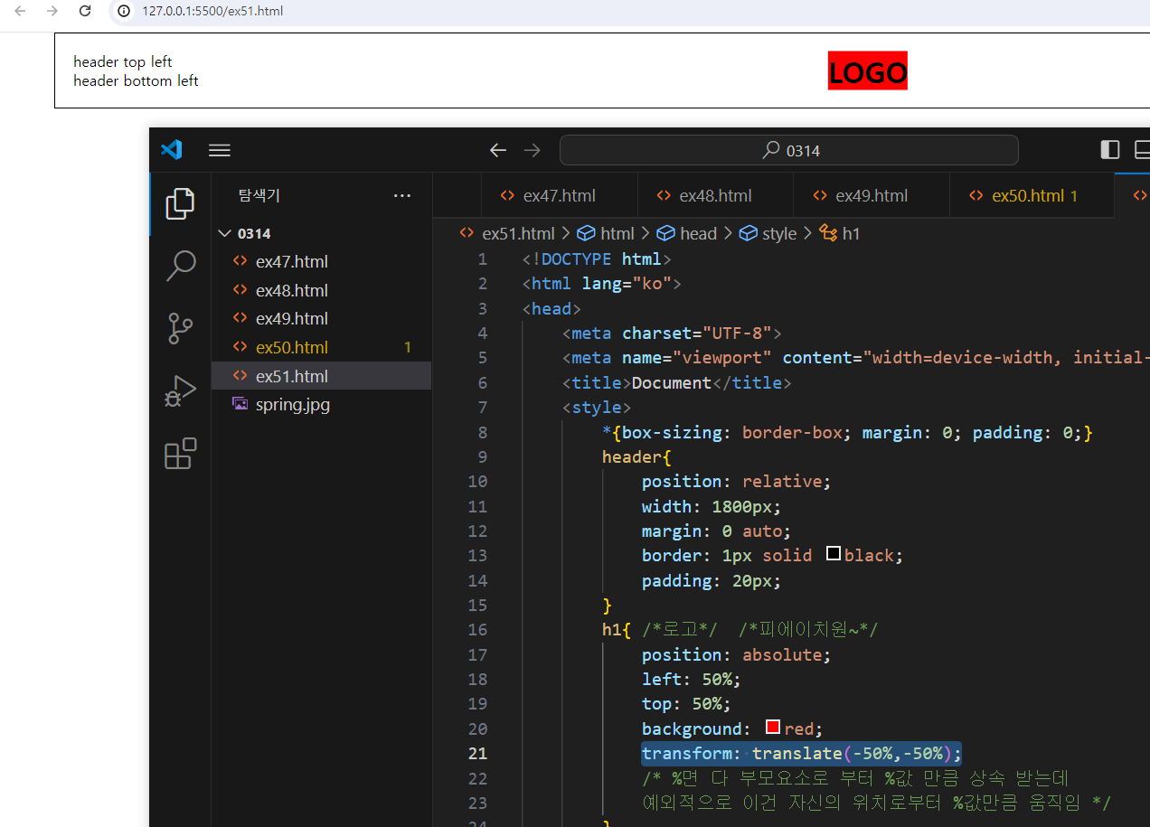Open the Run and Debug view
1150x827 pixels.
click(180, 391)
